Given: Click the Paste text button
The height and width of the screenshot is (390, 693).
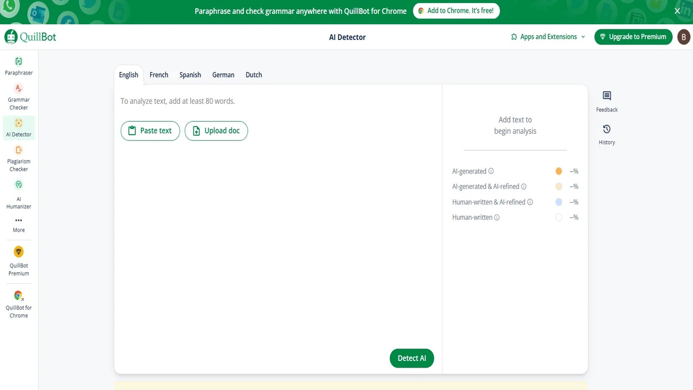Looking at the screenshot, I should point(150,131).
